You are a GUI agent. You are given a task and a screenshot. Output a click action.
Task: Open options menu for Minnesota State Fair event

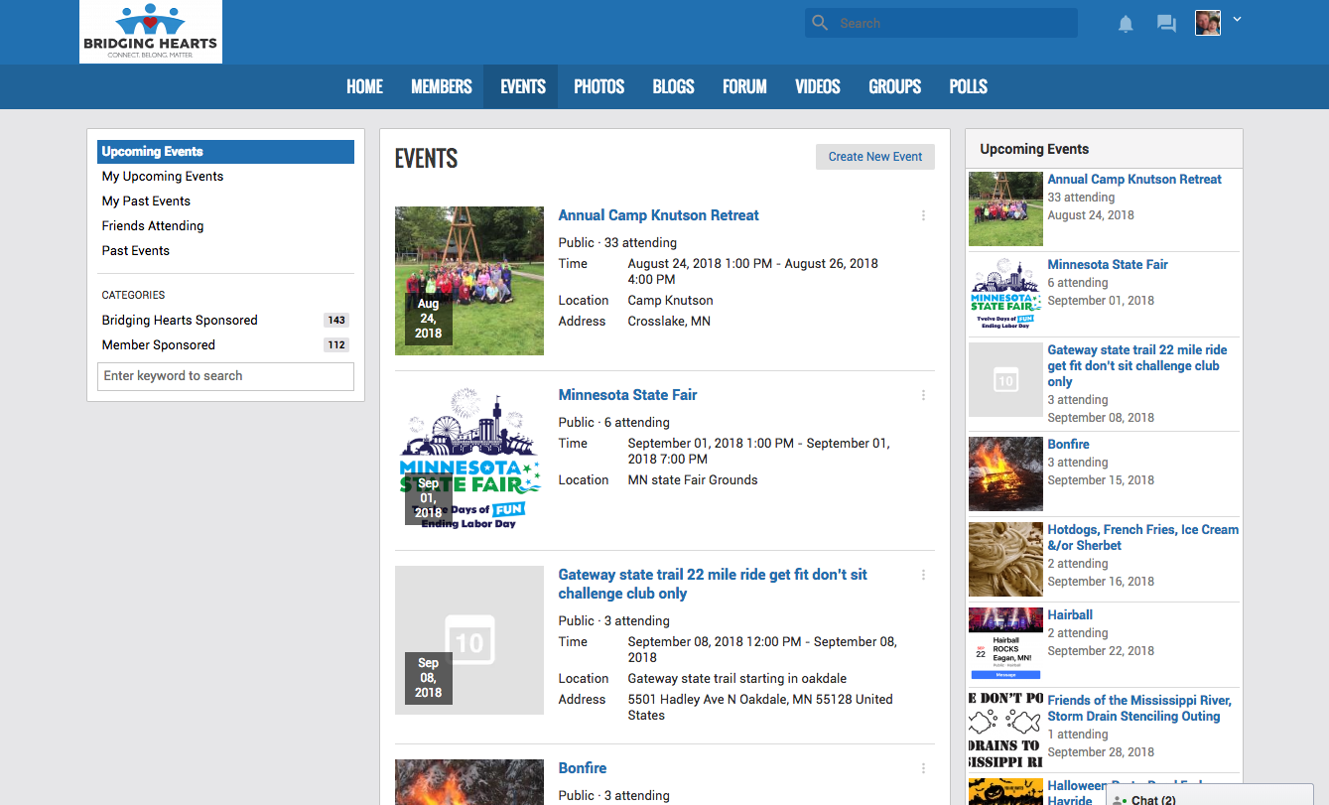click(923, 395)
